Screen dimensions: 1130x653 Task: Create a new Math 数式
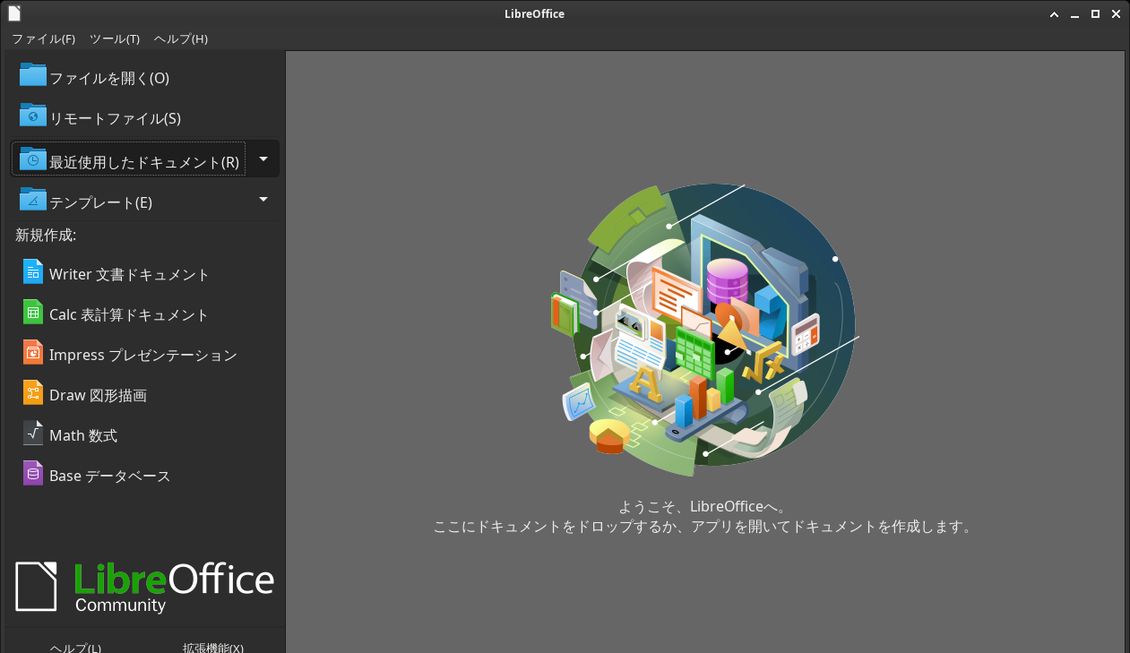pos(144,435)
